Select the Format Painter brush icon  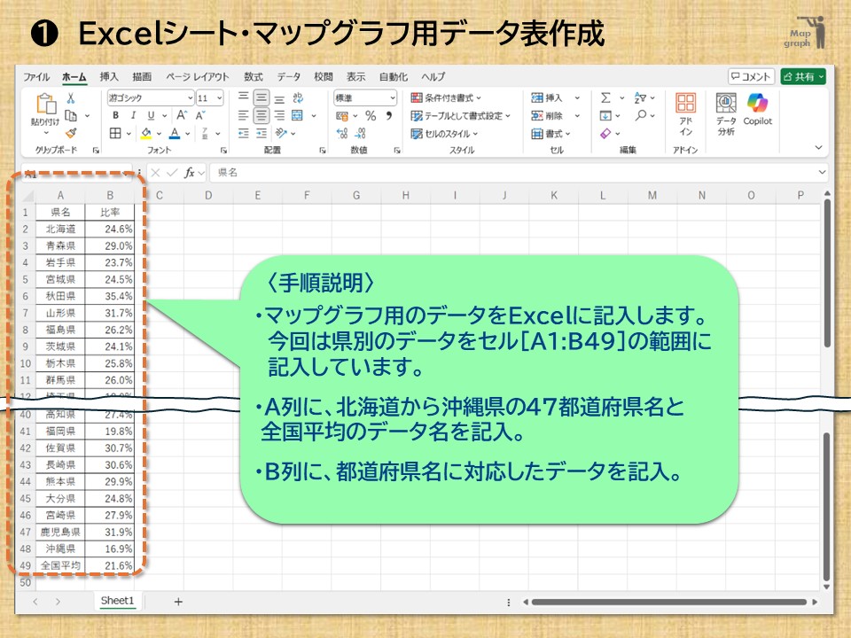[x=71, y=133]
